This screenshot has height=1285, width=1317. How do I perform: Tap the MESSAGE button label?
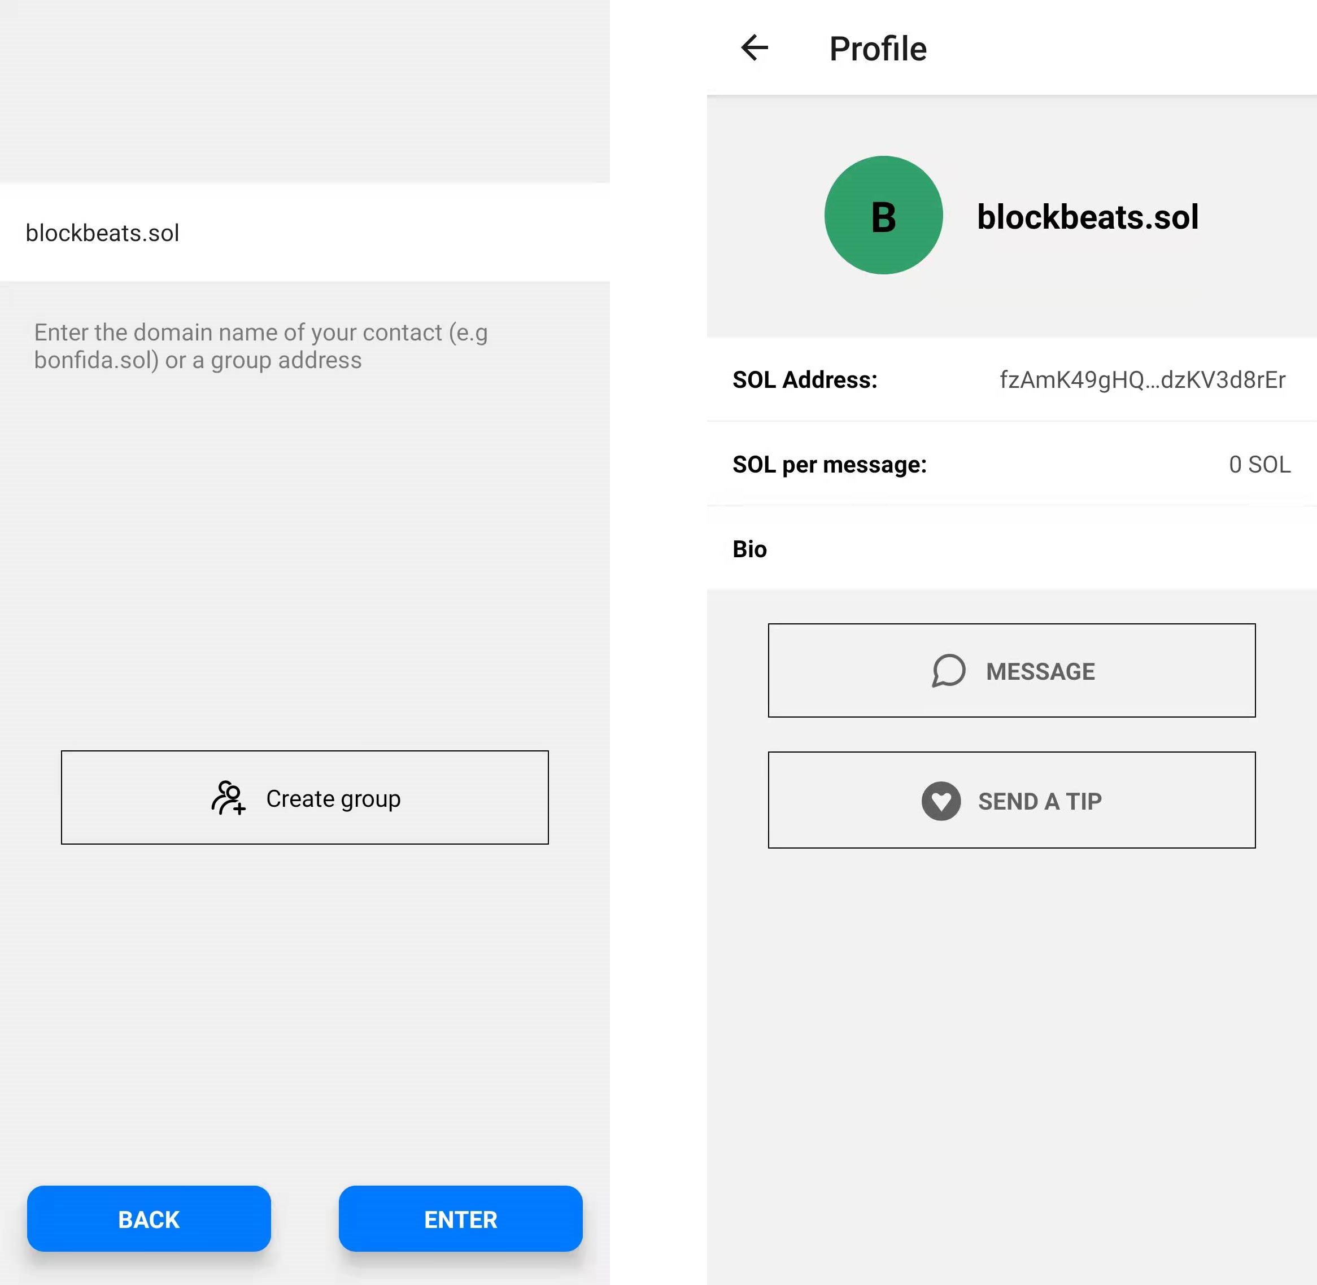(x=1040, y=671)
